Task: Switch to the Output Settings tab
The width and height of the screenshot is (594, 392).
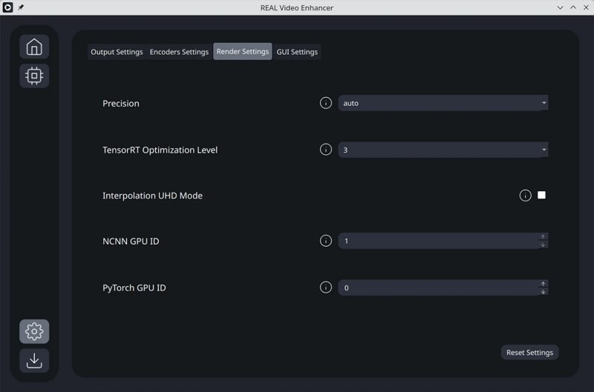Action: 117,52
